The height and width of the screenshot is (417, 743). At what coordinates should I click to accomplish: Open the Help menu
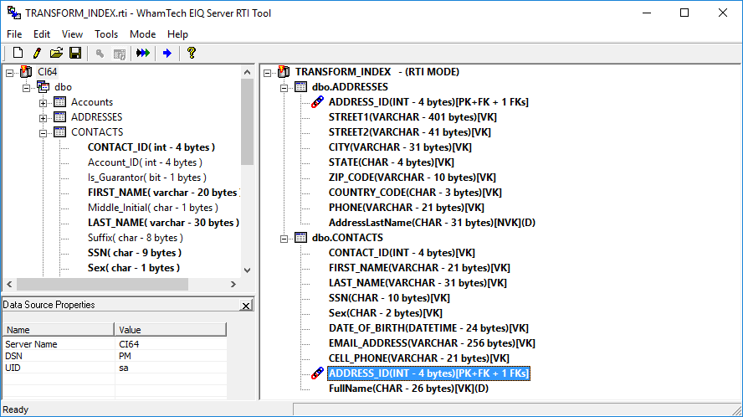click(177, 34)
